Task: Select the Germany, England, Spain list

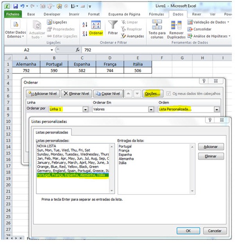Action: (x=73, y=171)
